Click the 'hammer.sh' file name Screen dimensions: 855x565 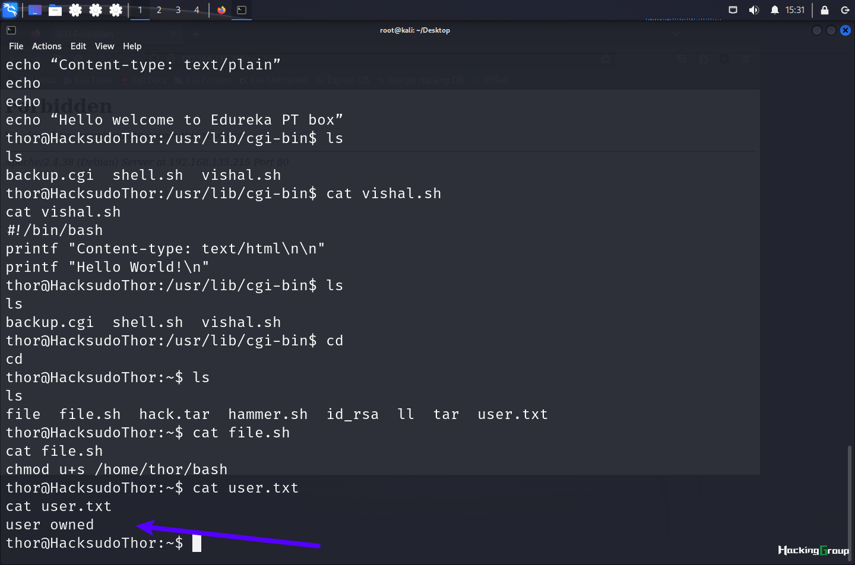[x=268, y=414]
